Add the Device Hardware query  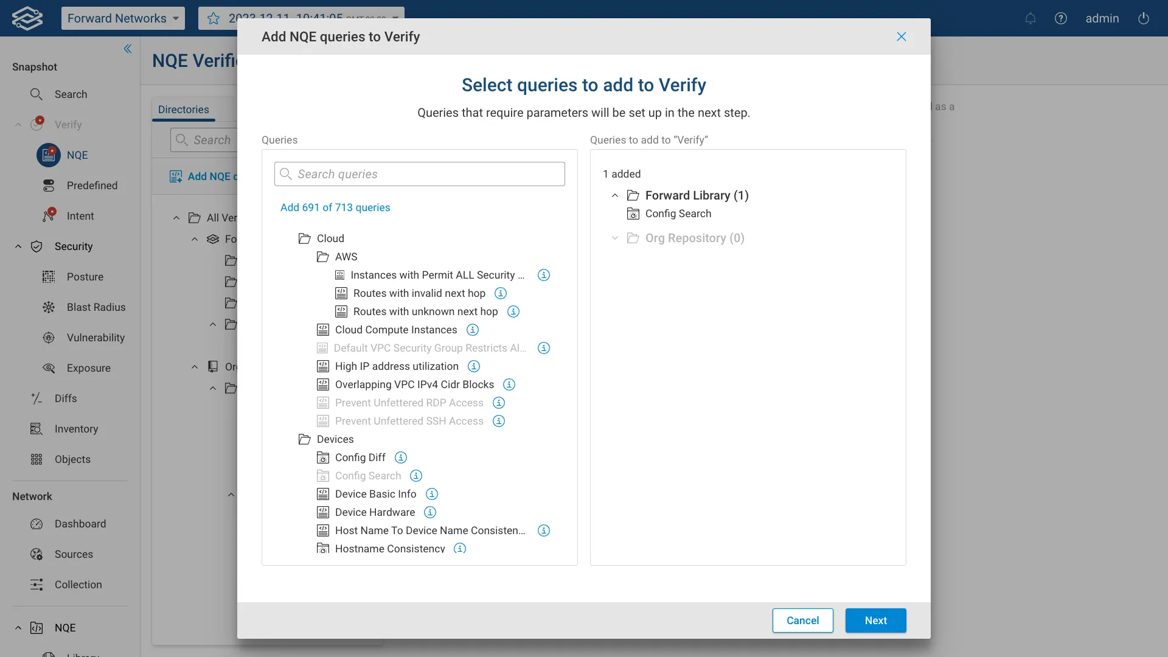coord(375,512)
